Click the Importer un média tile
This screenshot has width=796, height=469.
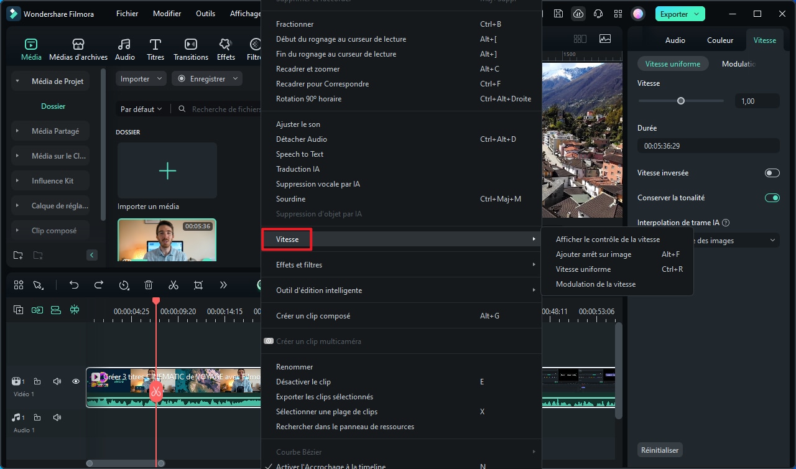click(167, 171)
